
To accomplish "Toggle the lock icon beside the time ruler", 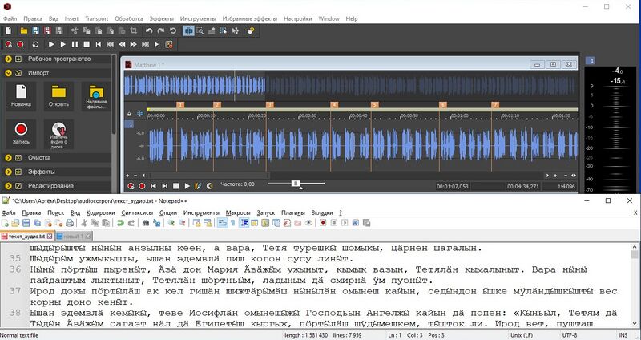I will (129, 114).
